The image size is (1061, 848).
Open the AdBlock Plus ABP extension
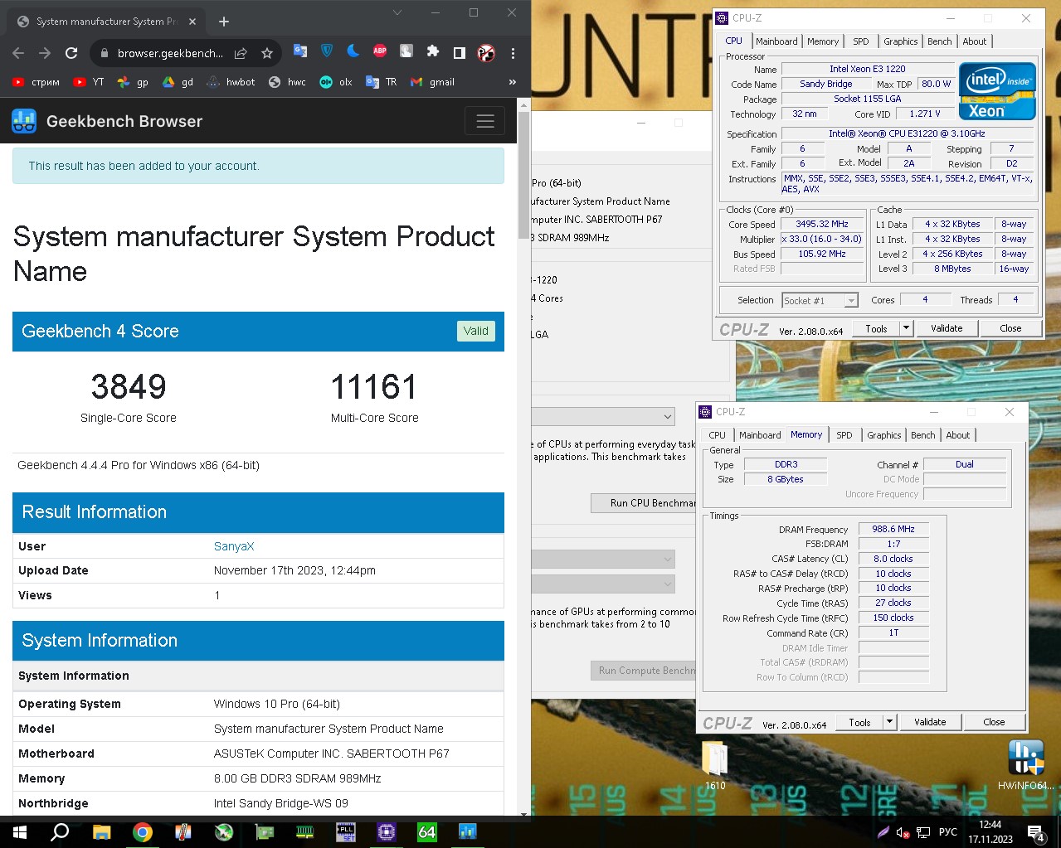coord(380,51)
